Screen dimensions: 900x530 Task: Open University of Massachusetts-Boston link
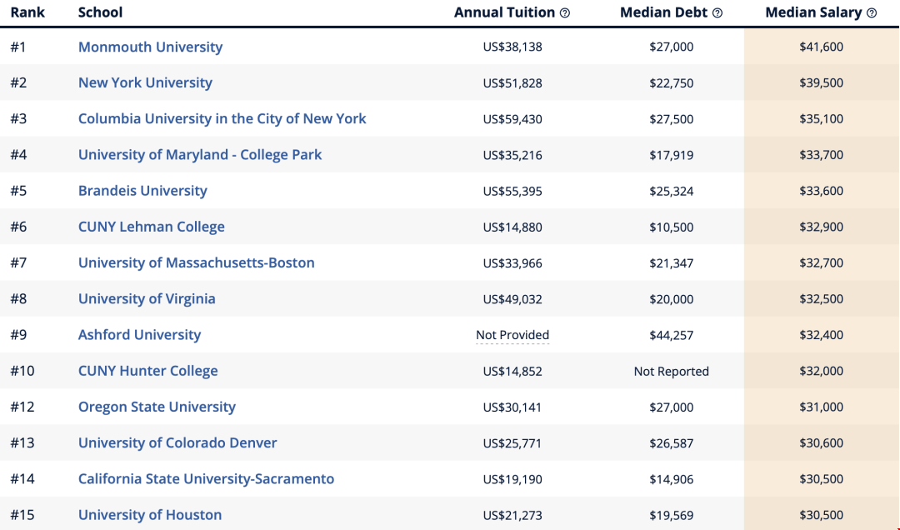point(197,263)
